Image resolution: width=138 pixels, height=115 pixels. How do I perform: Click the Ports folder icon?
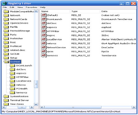6,35
